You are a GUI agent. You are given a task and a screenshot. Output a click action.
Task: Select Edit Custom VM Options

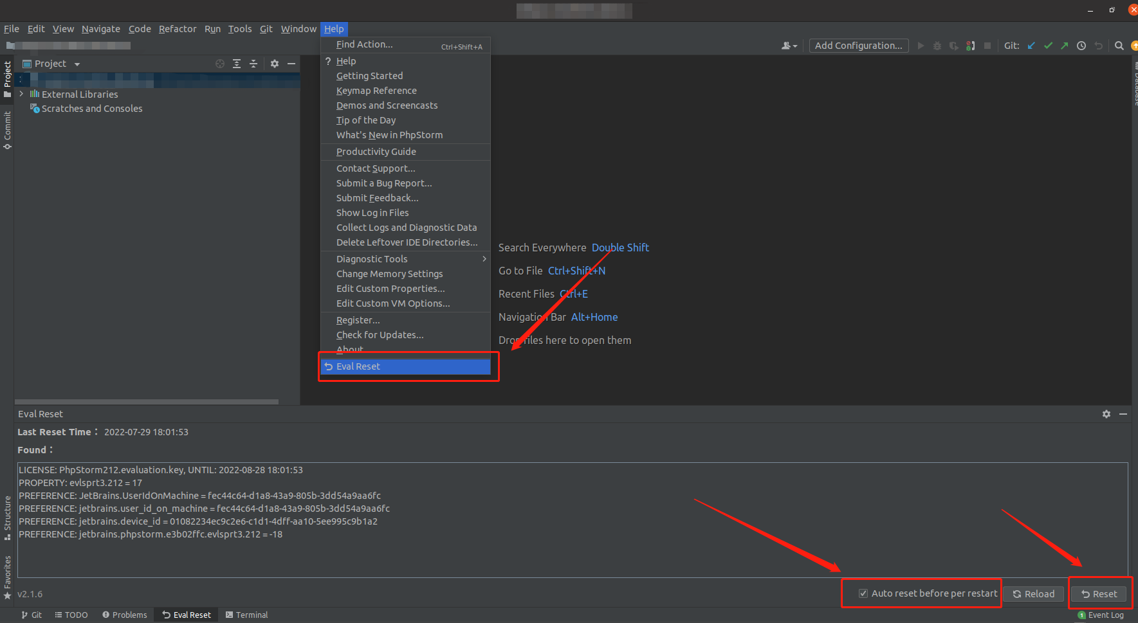pyautogui.click(x=405, y=303)
